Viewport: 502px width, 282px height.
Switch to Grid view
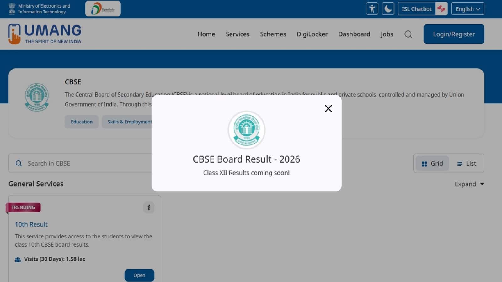tap(432, 164)
